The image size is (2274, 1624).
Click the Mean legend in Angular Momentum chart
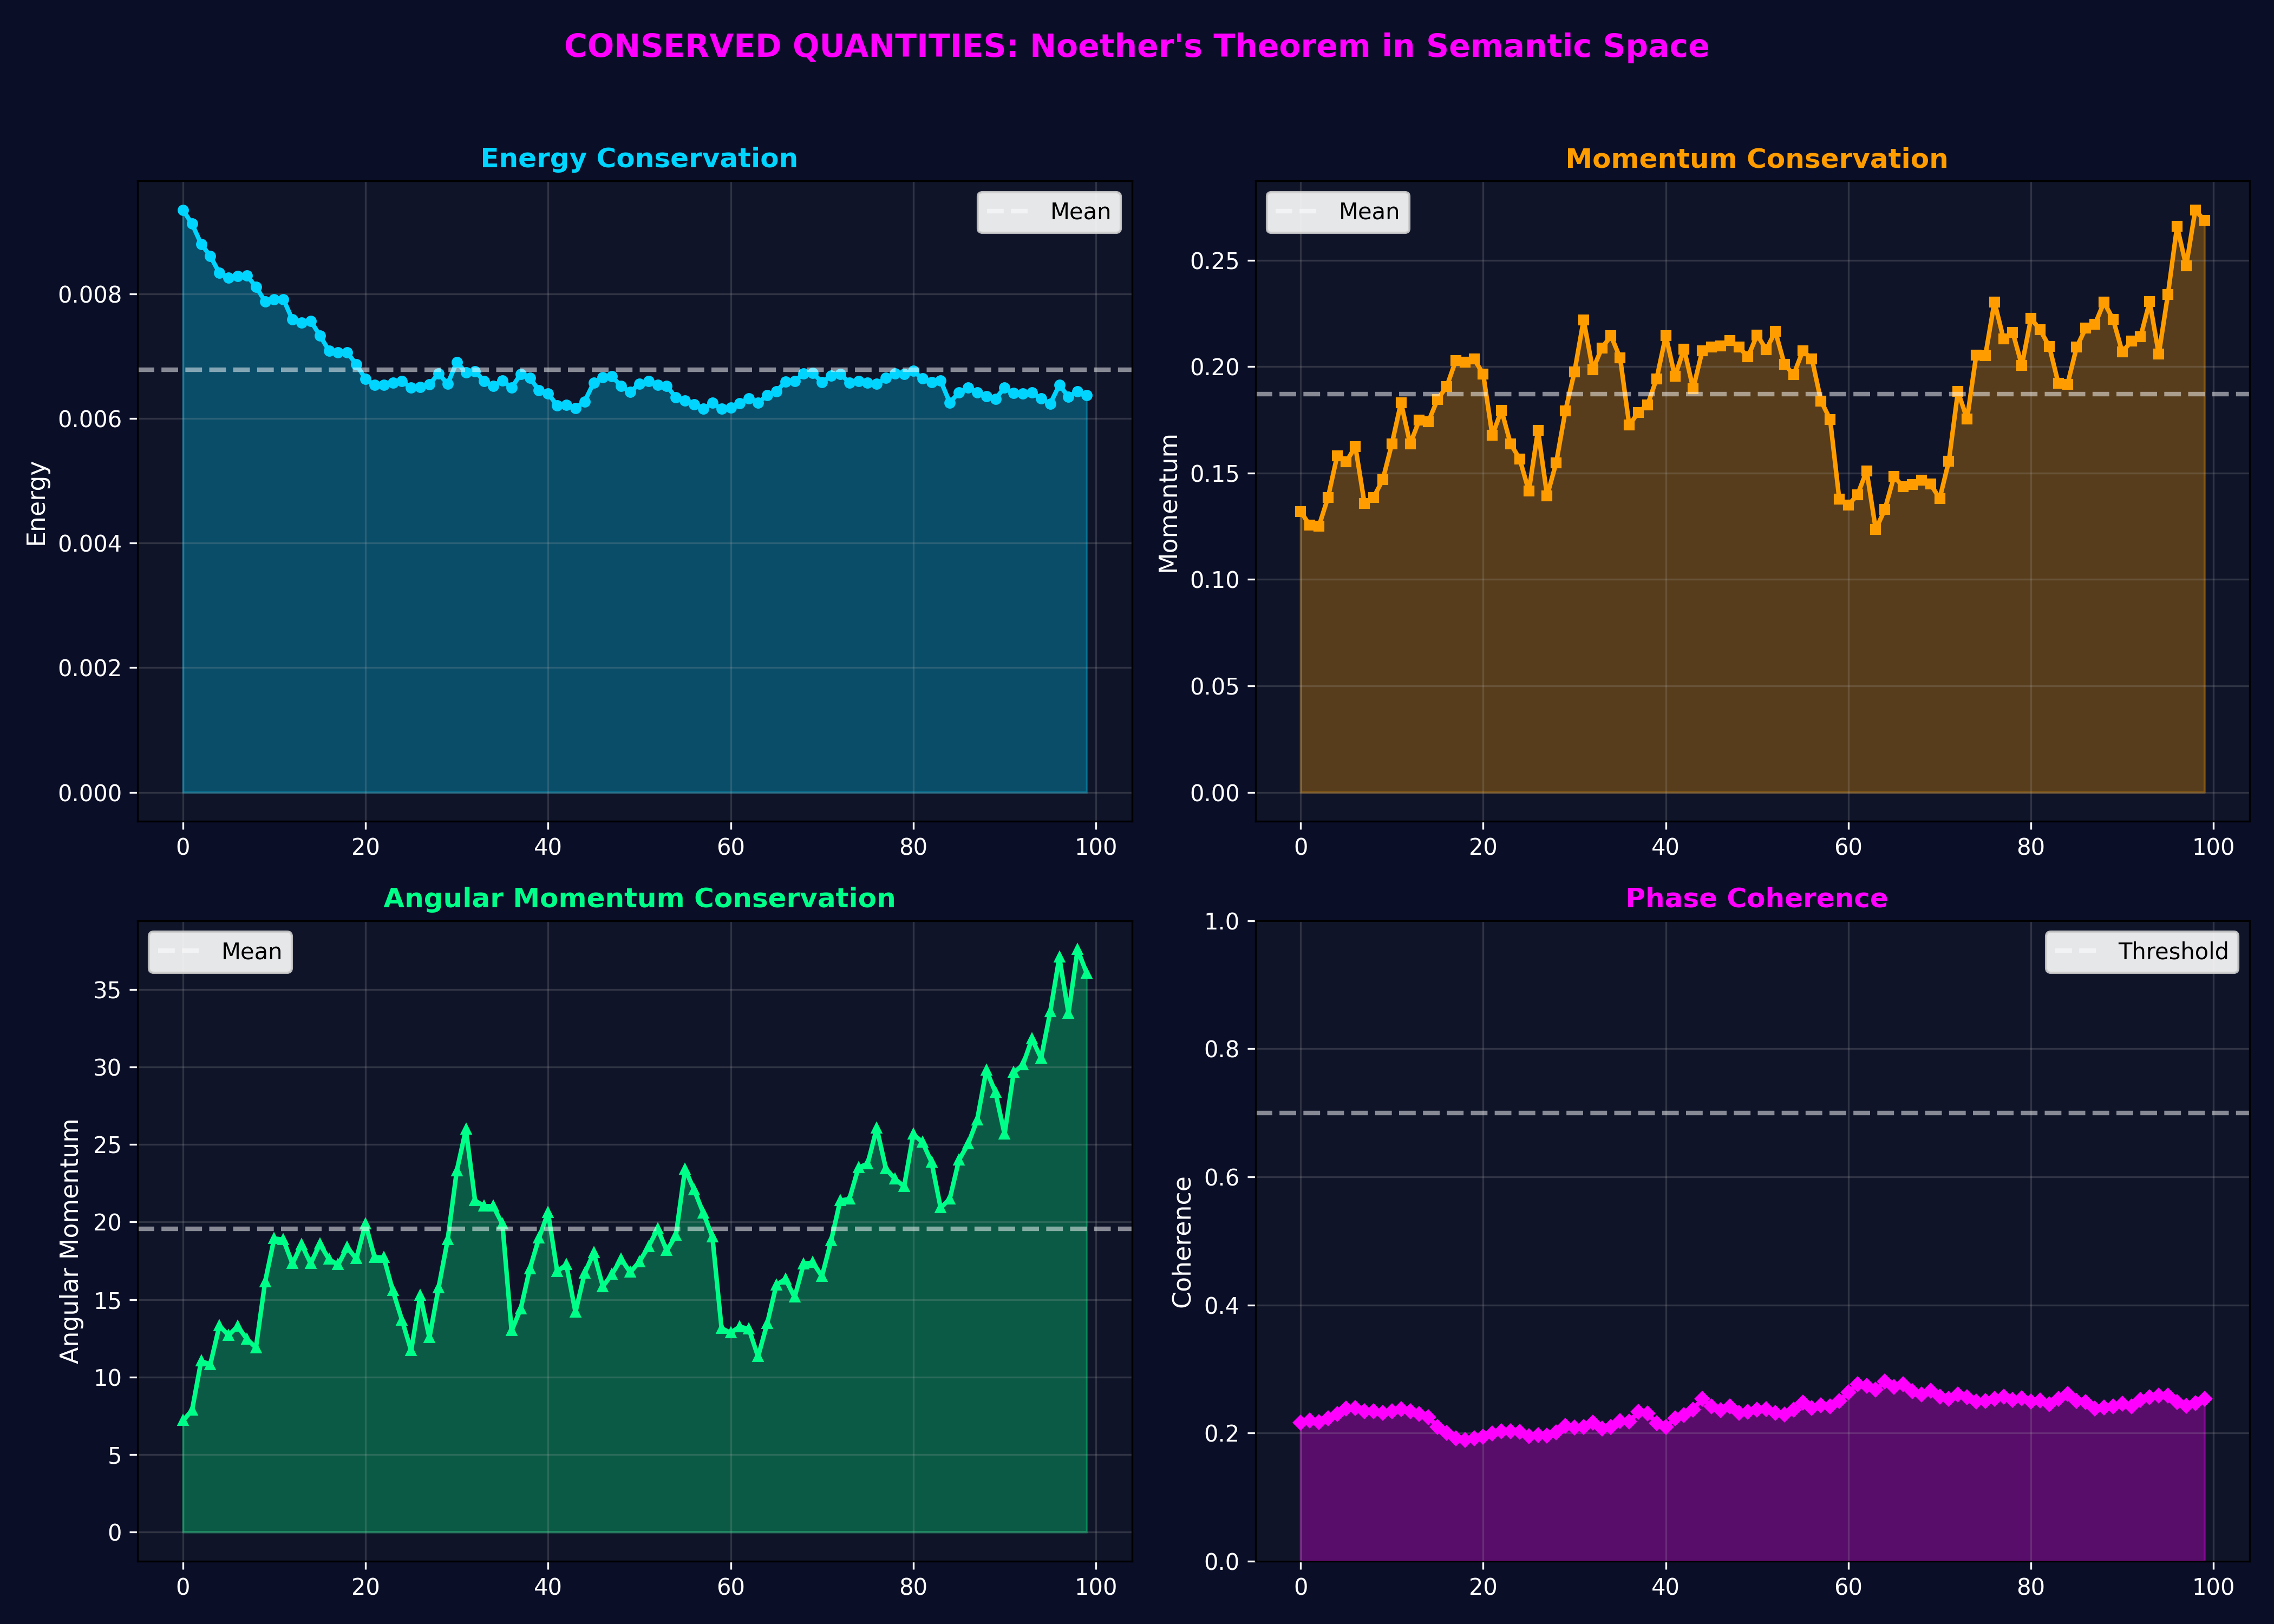220,952
